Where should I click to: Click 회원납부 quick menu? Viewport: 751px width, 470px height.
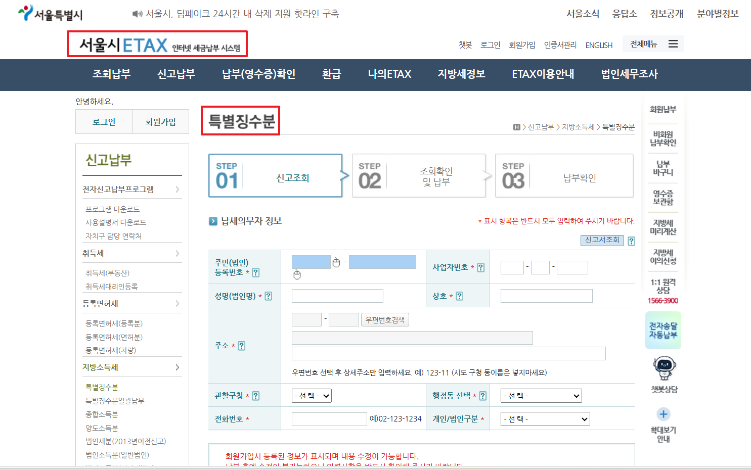pyautogui.click(x=663, y=109)
